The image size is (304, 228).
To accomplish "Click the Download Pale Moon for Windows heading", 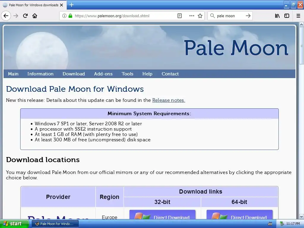I will [75, 89].
